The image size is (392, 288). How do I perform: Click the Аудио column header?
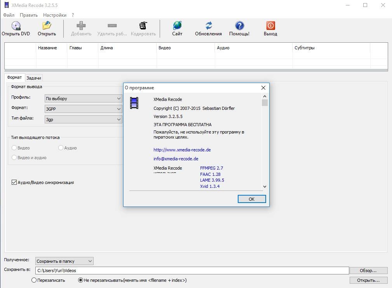pos(254,48)
